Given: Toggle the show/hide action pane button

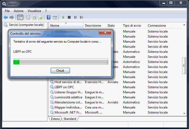Looking at the screenshot, I should [x=55, y=17].
